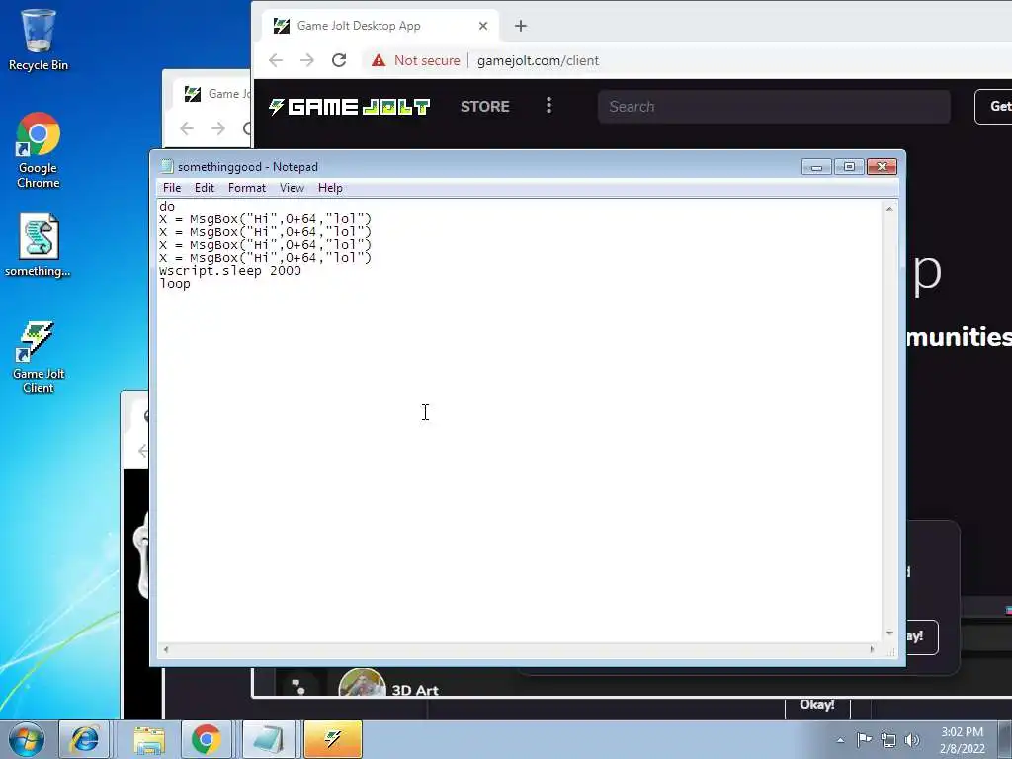Image resolution: width=1012 pixels, height=759 pixels.
Task: Open the File menu in Notepad
Action: (x=172, y=188)
